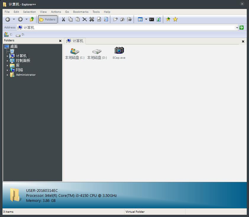Click the Views grid icon
The image size is (249, 217).
click(140, 19)
